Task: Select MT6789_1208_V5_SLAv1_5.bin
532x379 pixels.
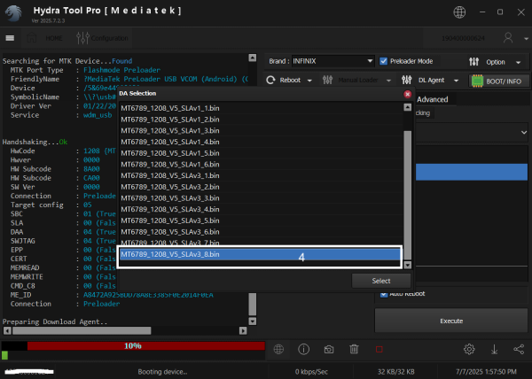Action: [262, 153]
